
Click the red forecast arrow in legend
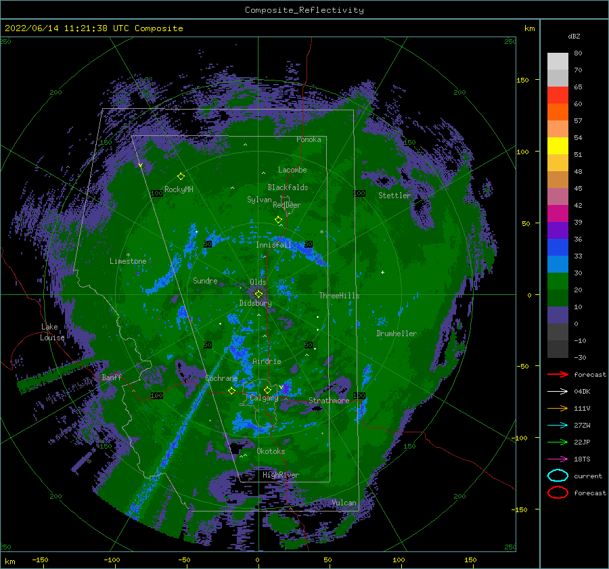[x=558, y=374]
